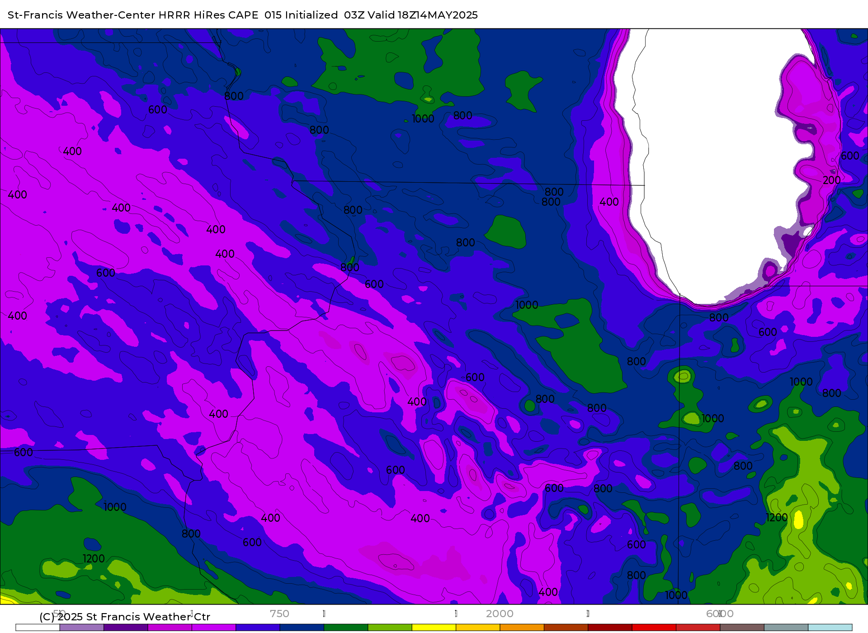
Task: Select the rust brown legend swatch
Action: [x=566, y=628]
